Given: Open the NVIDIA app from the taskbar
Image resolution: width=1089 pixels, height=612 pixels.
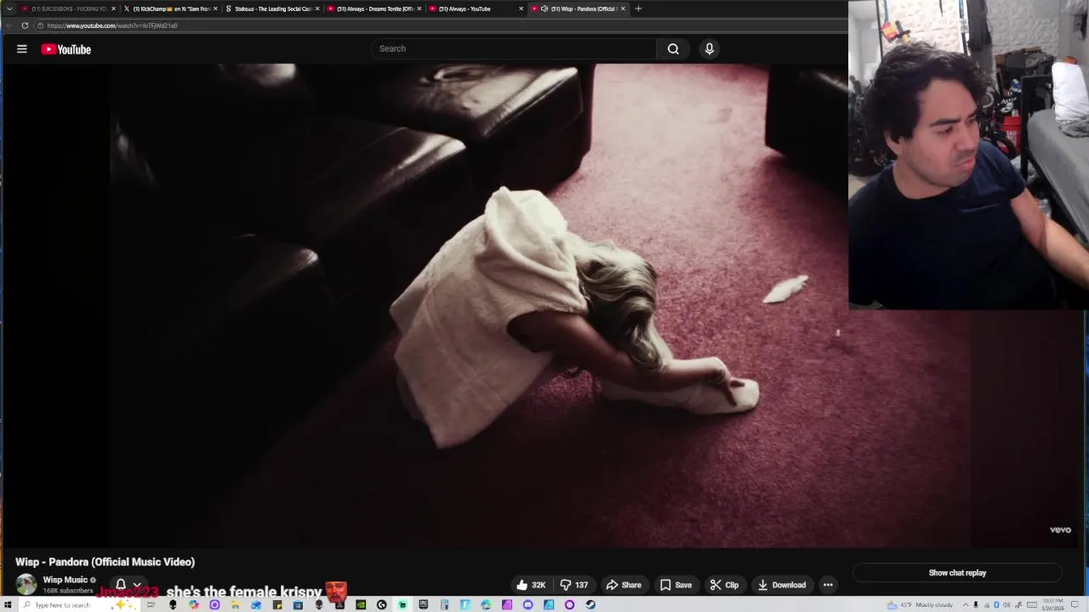Looking at the screenshot, I should click(361, 604).
